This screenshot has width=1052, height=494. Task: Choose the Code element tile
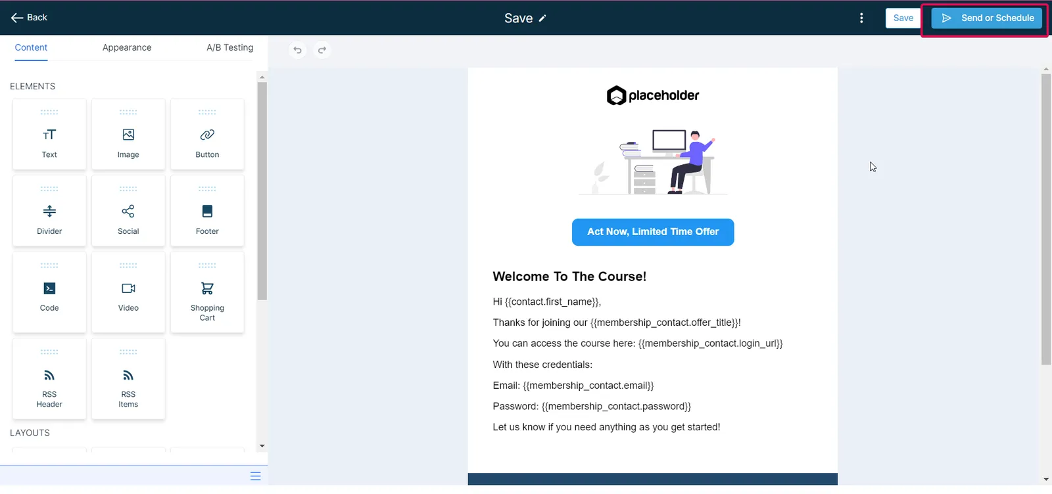coord(49,292)
